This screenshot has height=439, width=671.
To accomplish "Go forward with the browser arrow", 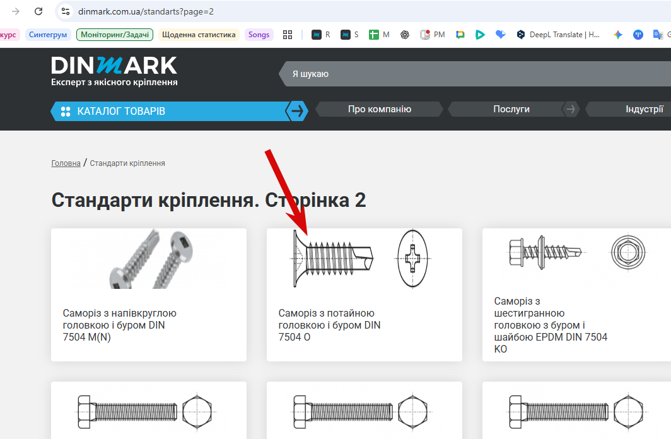I will [15, 11].
